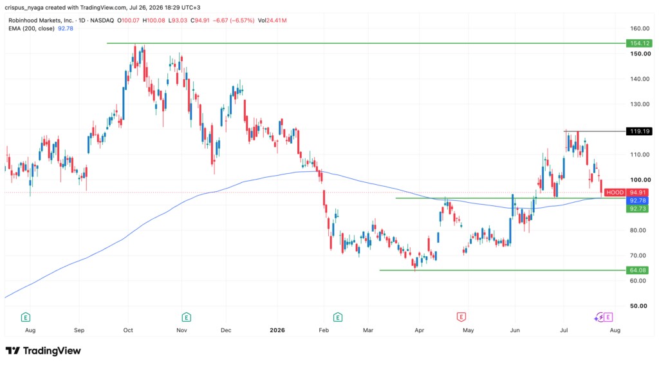Click the May label on time axis
The image size is (659, 365).
(469, 330)
